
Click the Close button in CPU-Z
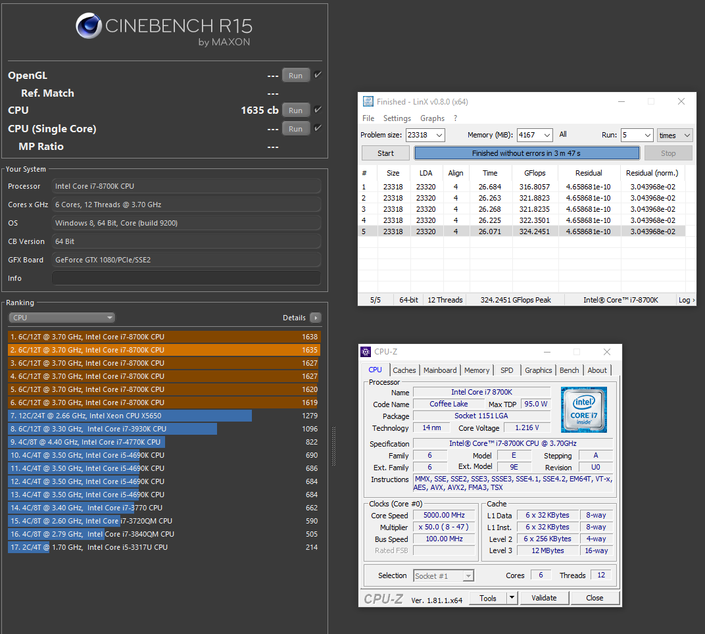pyautogui.click(x=595, y=598)
